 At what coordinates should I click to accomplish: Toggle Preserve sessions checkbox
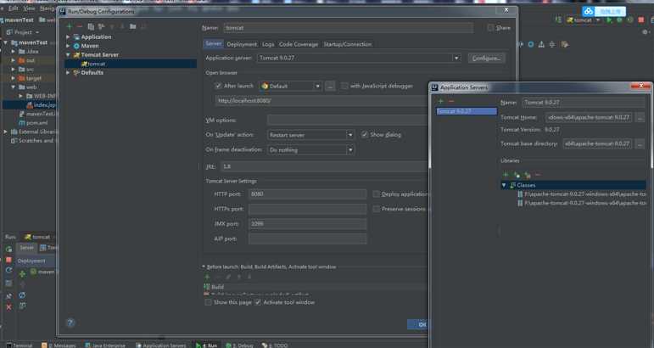(377, 209)
